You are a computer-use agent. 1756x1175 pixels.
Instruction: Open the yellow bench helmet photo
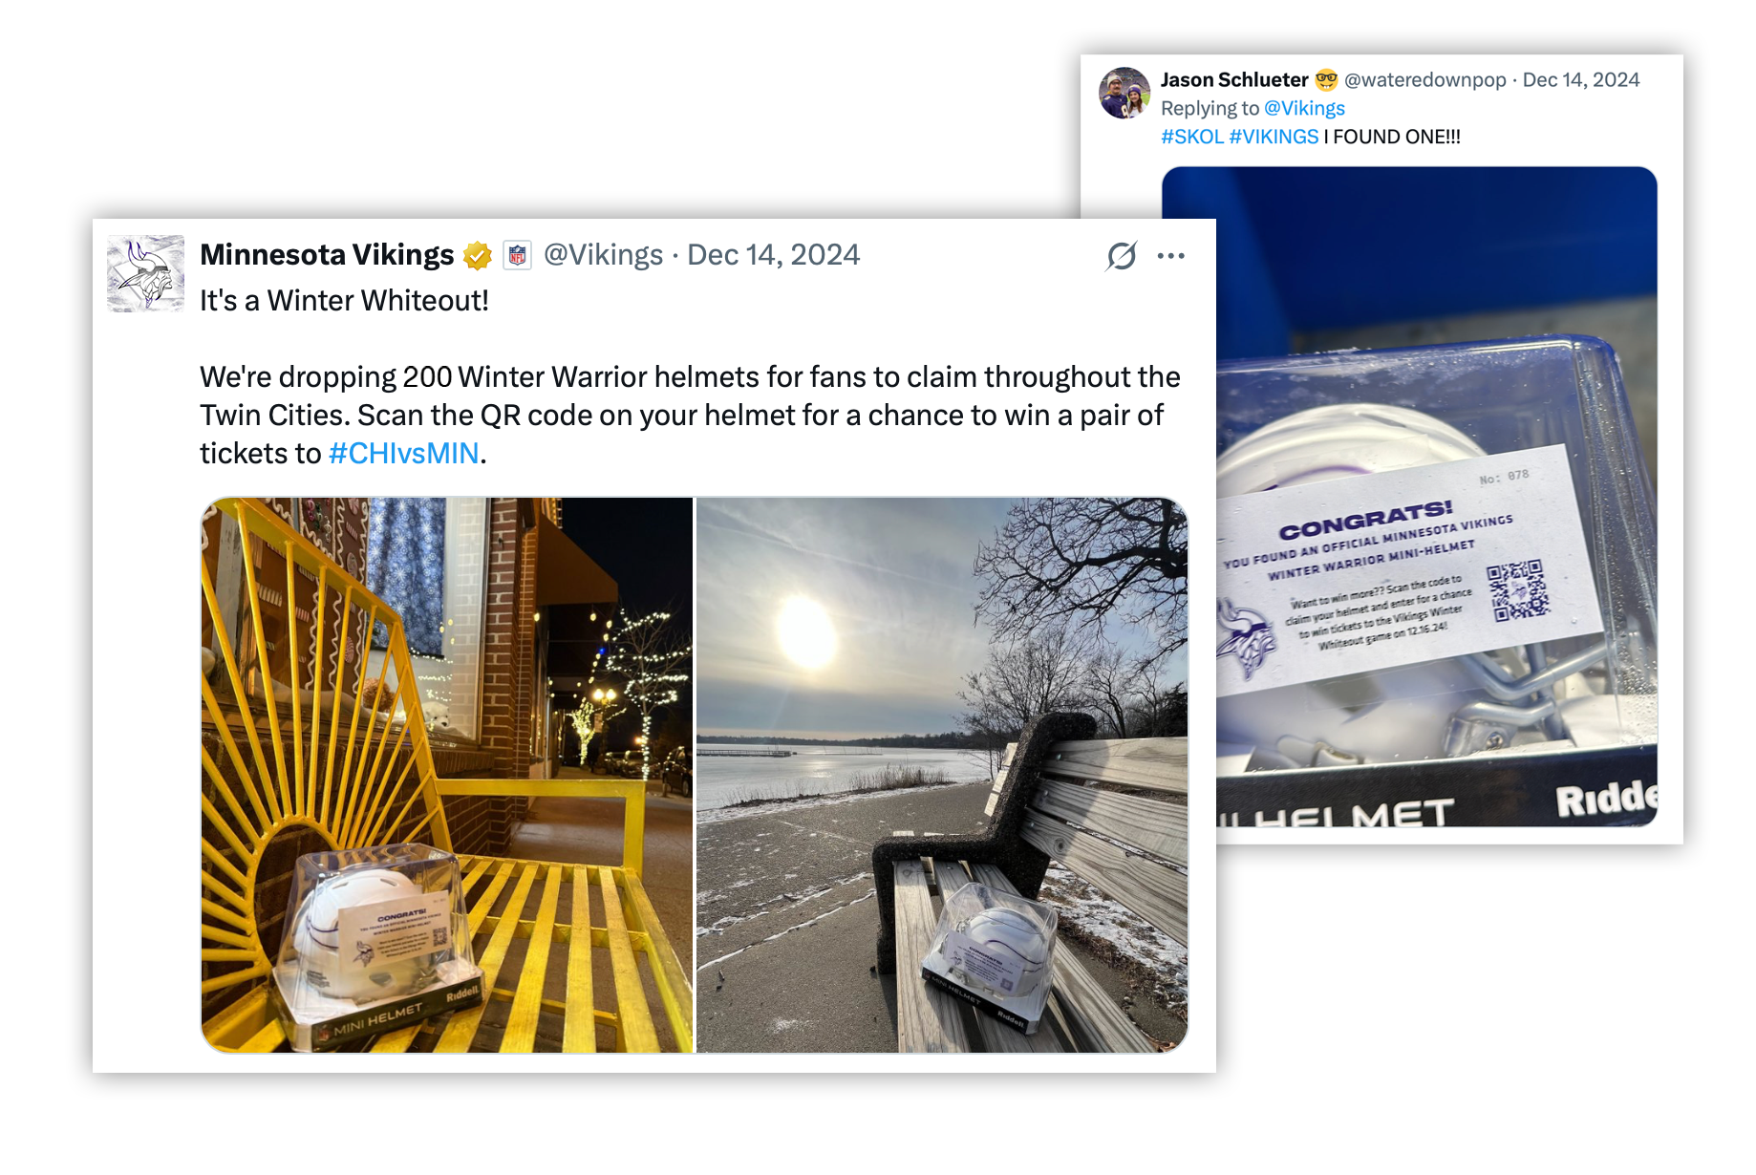[447, 775]
